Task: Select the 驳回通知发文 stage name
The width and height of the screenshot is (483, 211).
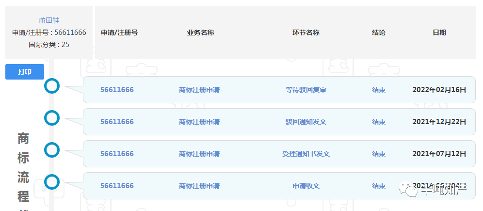Action: (306, 122)
